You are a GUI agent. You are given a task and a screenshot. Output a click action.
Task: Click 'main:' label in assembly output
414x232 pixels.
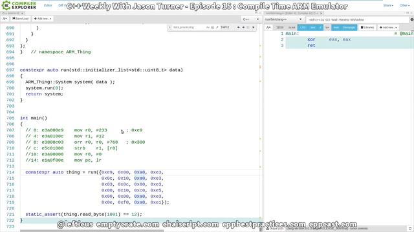pos(292,34)
